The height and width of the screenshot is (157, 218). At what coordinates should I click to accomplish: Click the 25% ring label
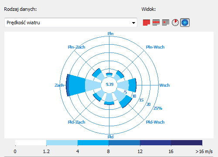(x=158, y=108)
